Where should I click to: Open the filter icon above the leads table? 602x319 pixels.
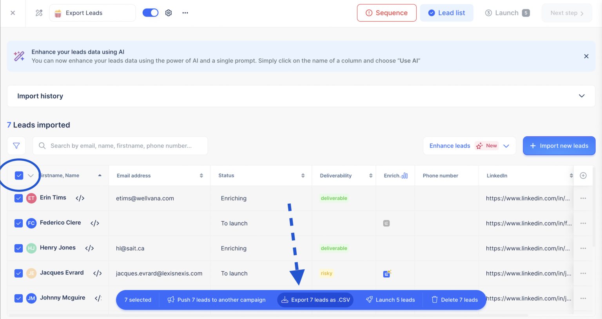pos(16,145)
